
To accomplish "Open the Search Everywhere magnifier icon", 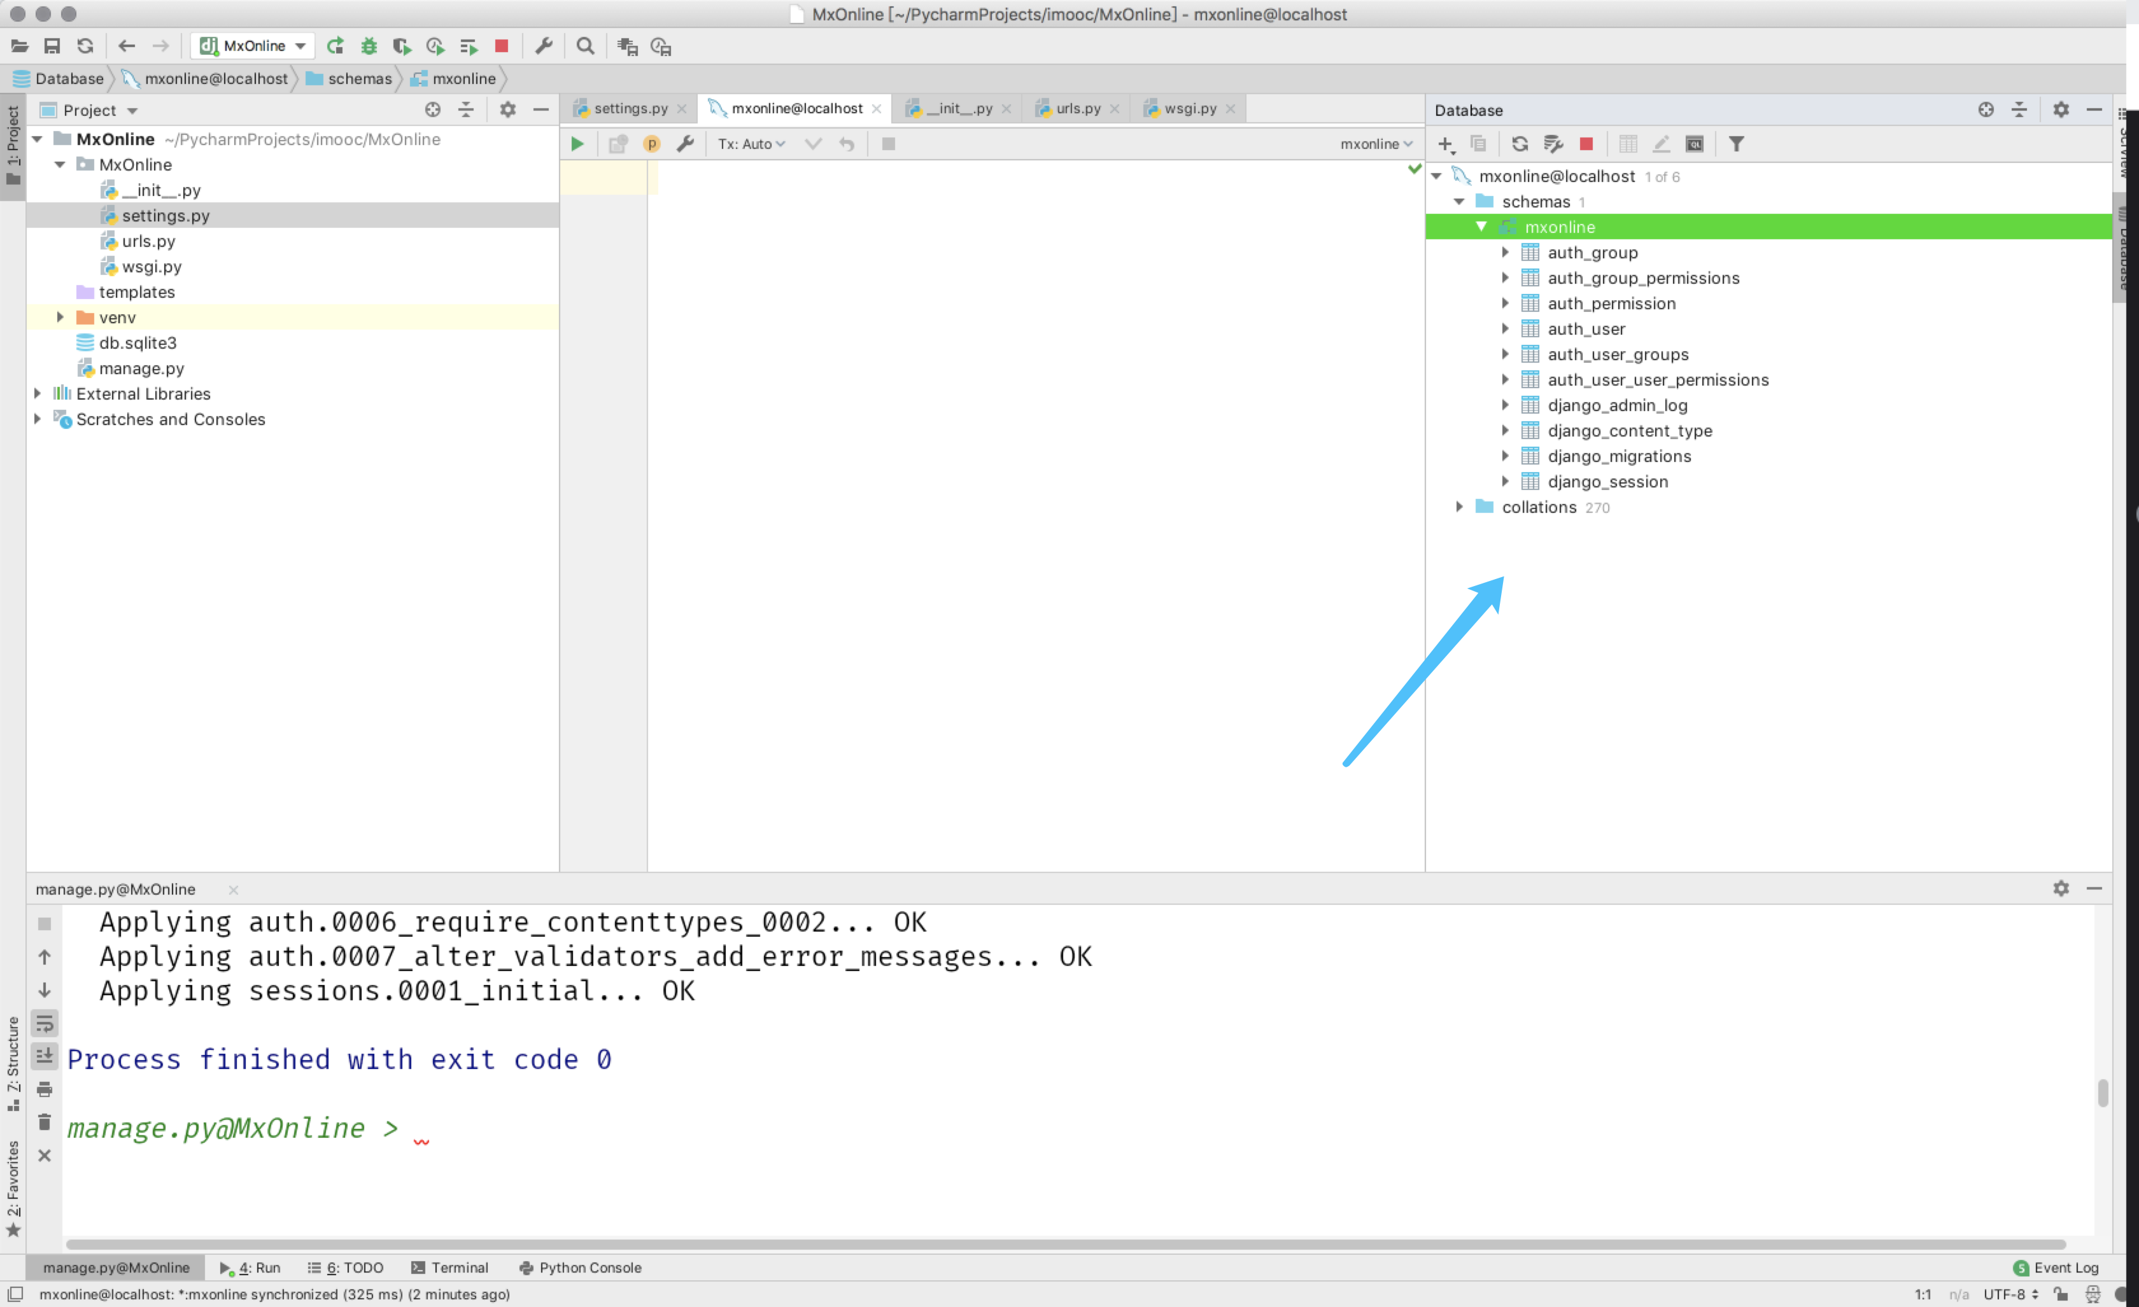I will coord(585,46).
